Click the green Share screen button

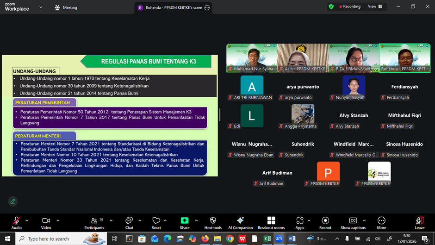(x=185, y=222)
